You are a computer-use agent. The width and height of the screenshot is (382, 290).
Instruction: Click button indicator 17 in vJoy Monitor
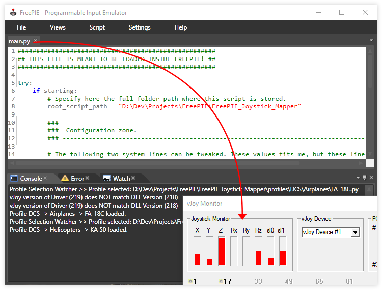225,281
